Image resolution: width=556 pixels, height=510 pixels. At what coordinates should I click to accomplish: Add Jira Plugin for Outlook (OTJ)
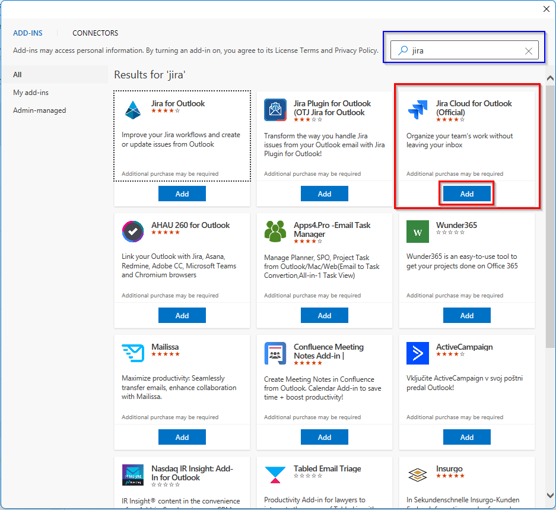coord(325,194)
